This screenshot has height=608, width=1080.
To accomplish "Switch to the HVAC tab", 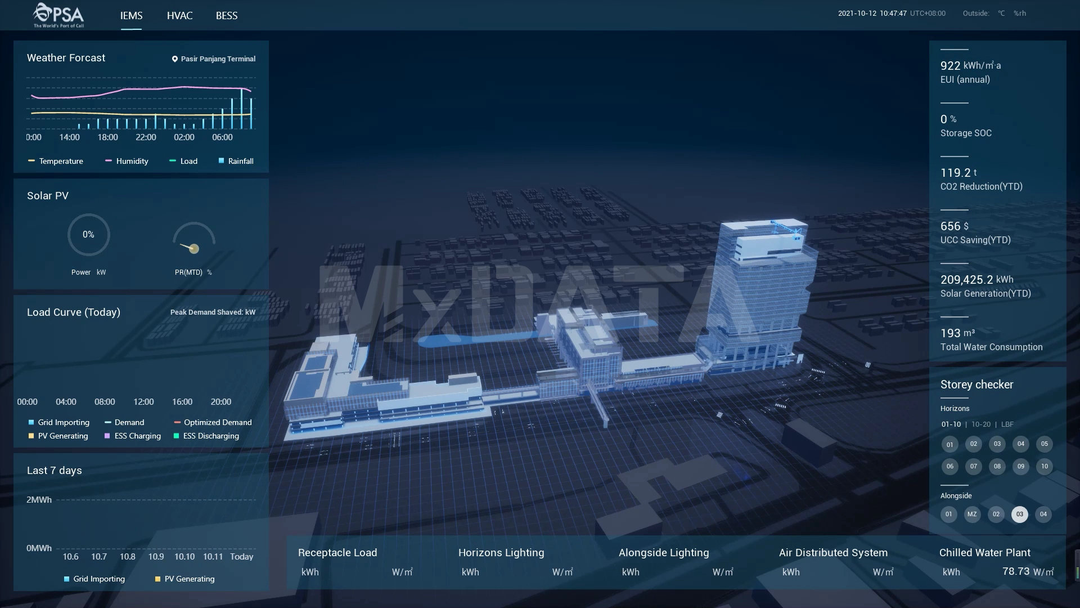I will coord(179,16).
